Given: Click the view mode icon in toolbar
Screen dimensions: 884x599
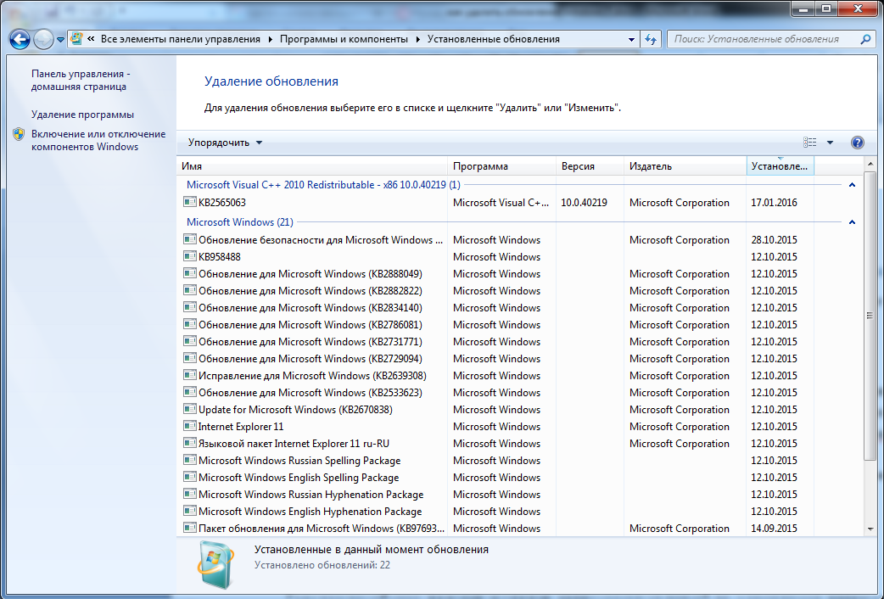Looking at the screenshot, I should 810,143.
